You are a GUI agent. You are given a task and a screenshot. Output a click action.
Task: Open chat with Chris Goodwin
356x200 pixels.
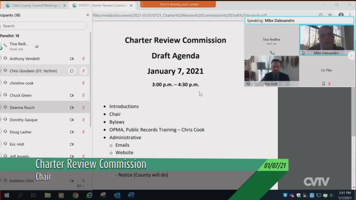[72, 71]
